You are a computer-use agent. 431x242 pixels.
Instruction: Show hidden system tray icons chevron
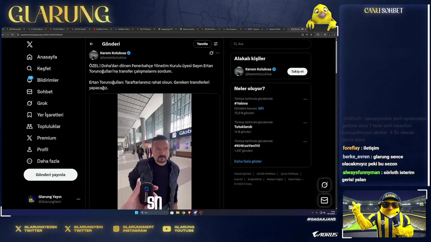click(x=312, y=213)
